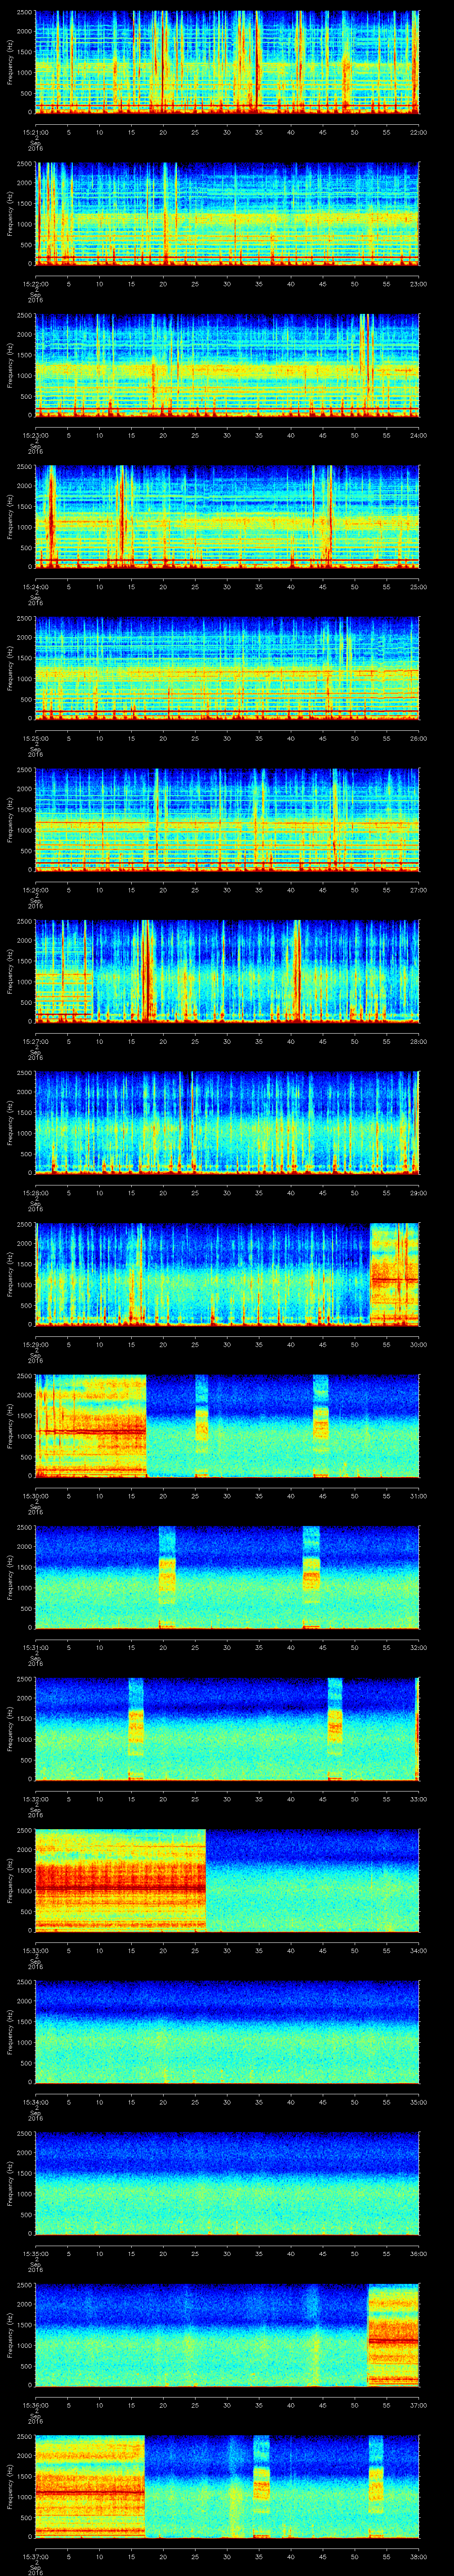Click the spectrogram panel beginning at 15:28:00
This screenshot has width=454, height=2576.
[x=227, y=1122]
